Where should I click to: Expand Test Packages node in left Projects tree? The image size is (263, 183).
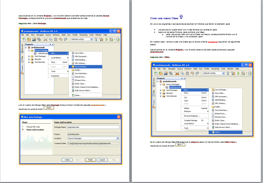[x=29, y=56]
